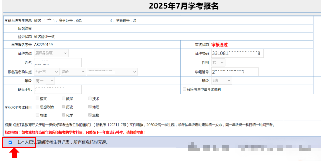Open the 温岭 district dropdown
The image size is (321, 161).
coord(73,72)
